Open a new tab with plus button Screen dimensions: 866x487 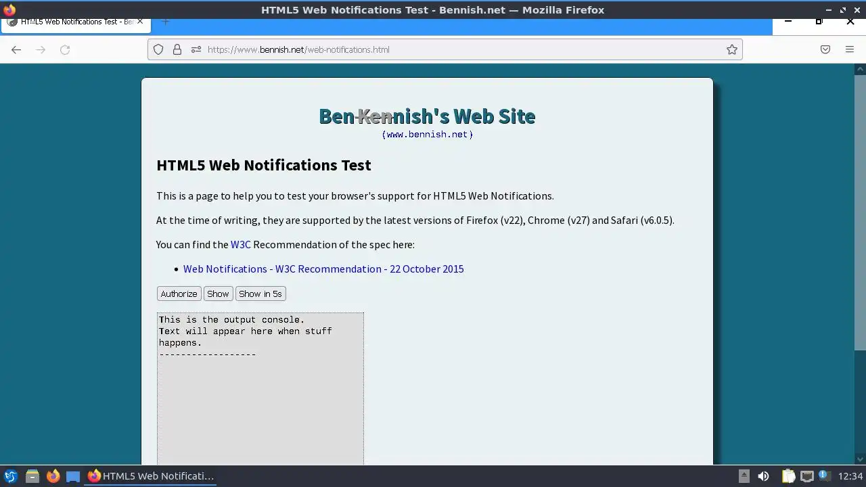[165, 22]
